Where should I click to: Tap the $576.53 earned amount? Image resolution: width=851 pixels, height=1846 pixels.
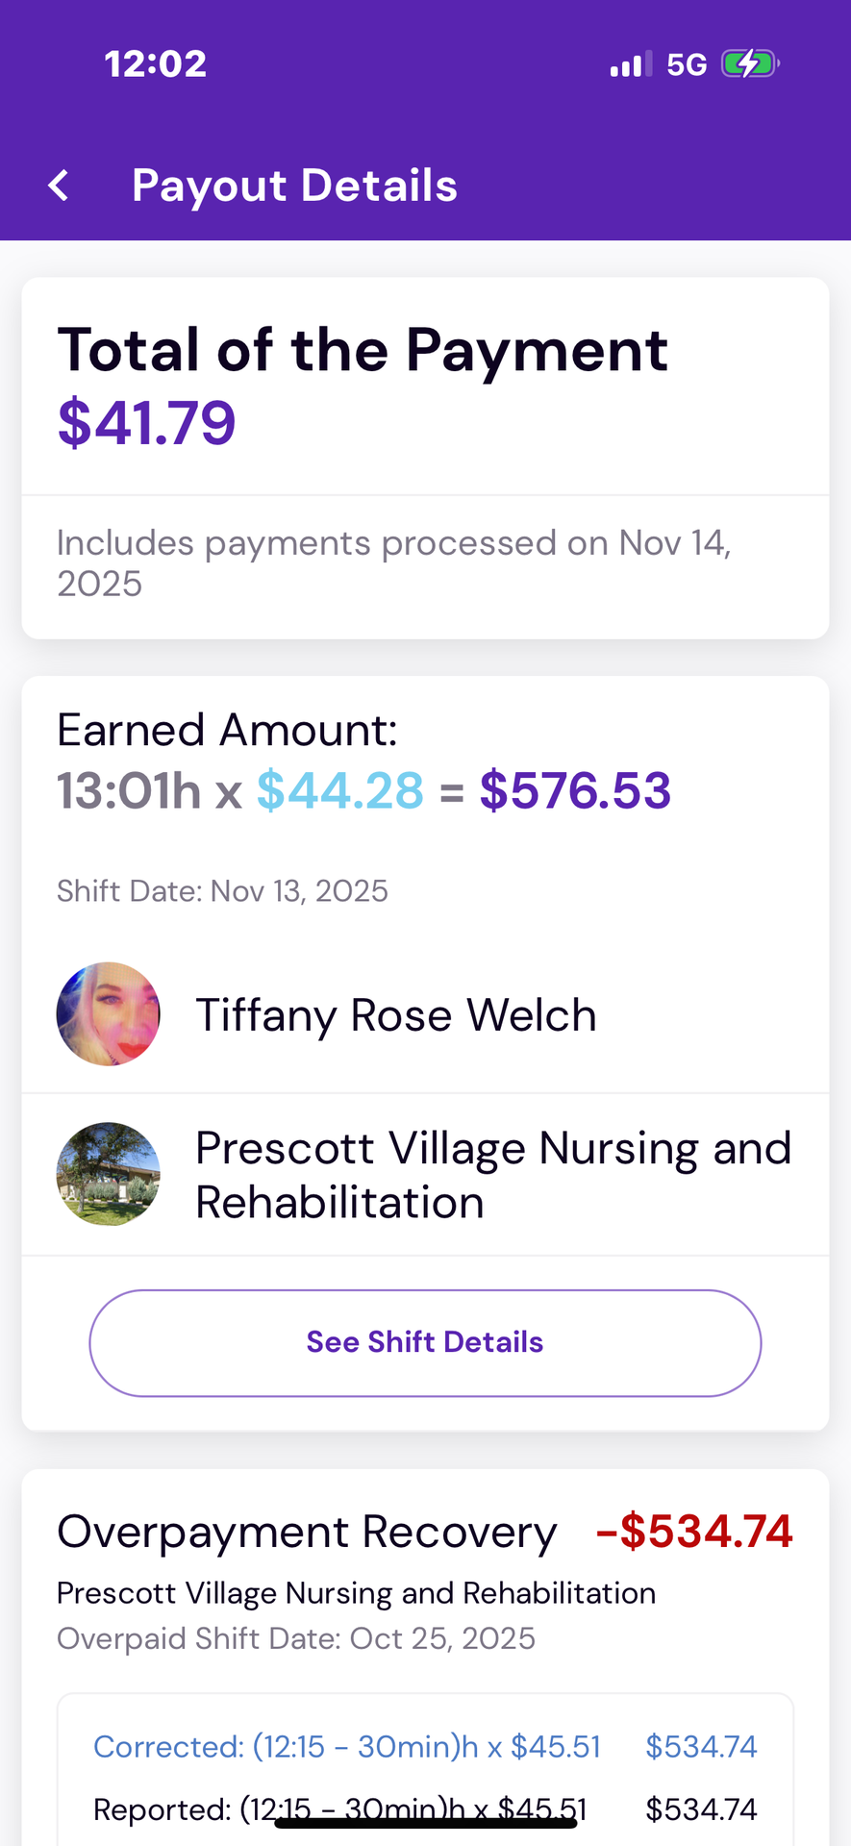(575, 791)
